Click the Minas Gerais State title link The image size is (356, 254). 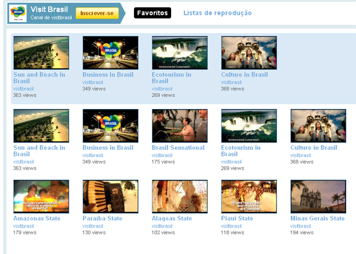318,218
